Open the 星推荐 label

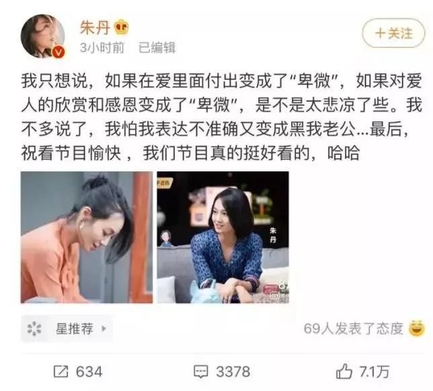[x=75, y=329]
